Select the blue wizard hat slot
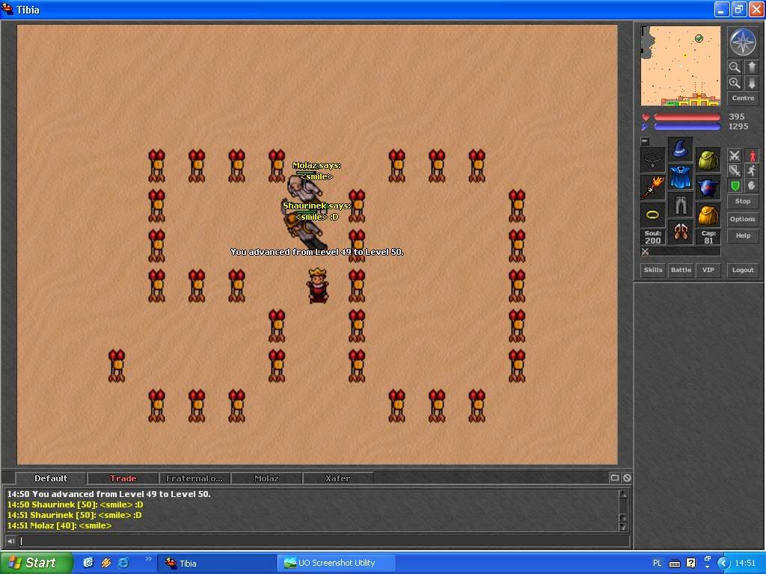766x574 pixels. [x=681, y=149]
